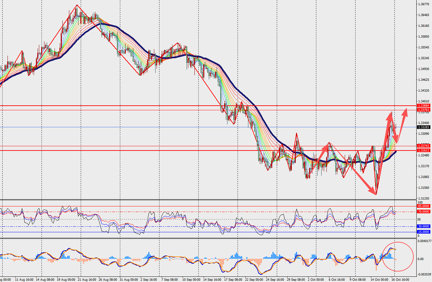
Task: Click the -0.003539 histogram scale minimum
Action: click(424, 274)
